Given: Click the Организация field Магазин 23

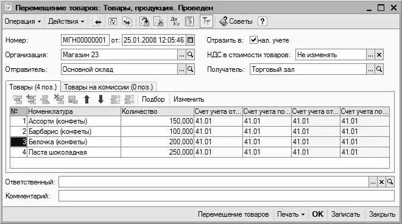Looking at the screenshot, I should [119, 55].
